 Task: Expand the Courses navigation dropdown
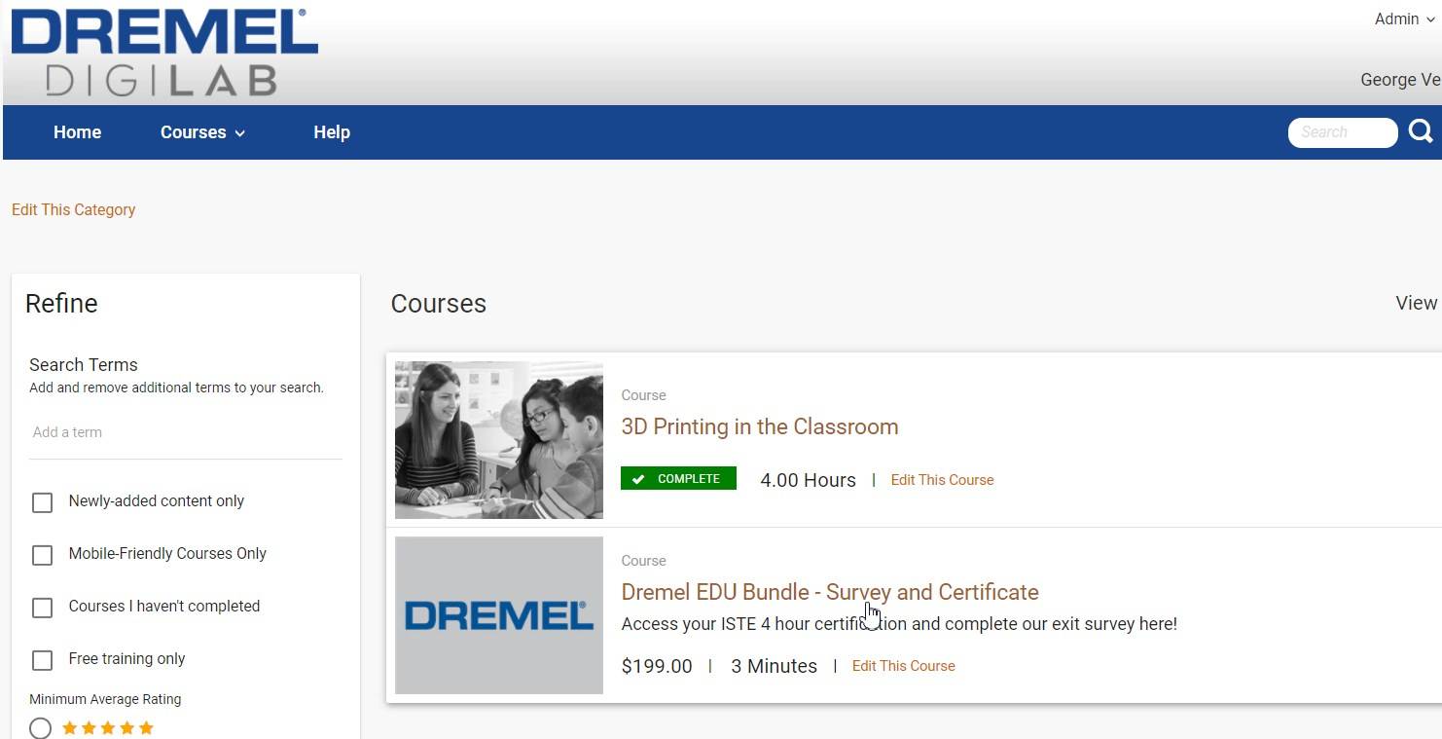pos(202,132)
